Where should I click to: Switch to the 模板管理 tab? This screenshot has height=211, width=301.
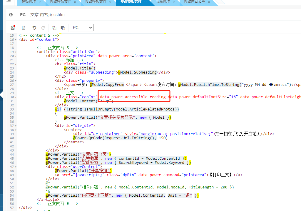pyautogui.click(x=29, y=2)
